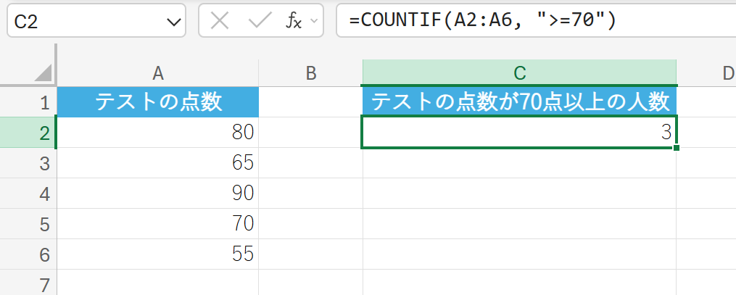
Task: Select column A header
Action: pyautogui.click(x=157, y=72)
